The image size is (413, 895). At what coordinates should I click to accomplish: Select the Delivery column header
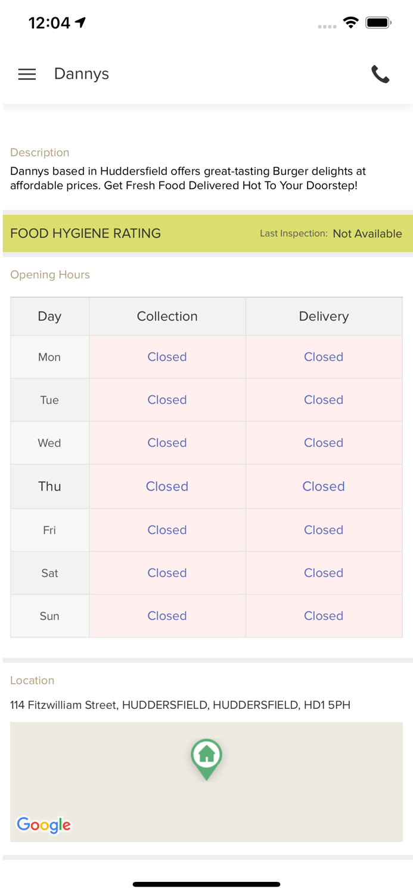coord(324,316)
